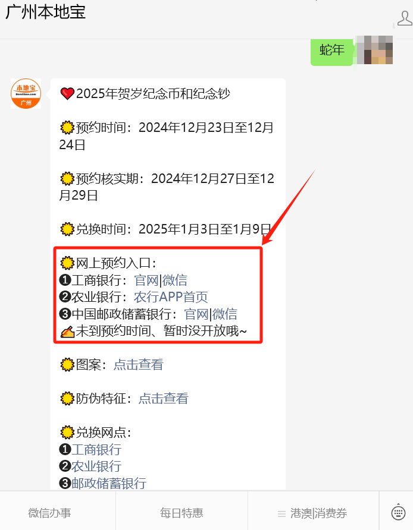
Task: Click the red heart emoji in message
Action: (67, 94)
